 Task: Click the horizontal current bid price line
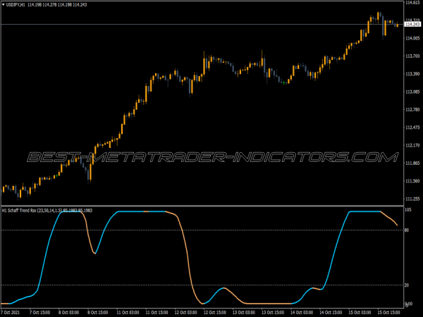(x=211, y=25)
